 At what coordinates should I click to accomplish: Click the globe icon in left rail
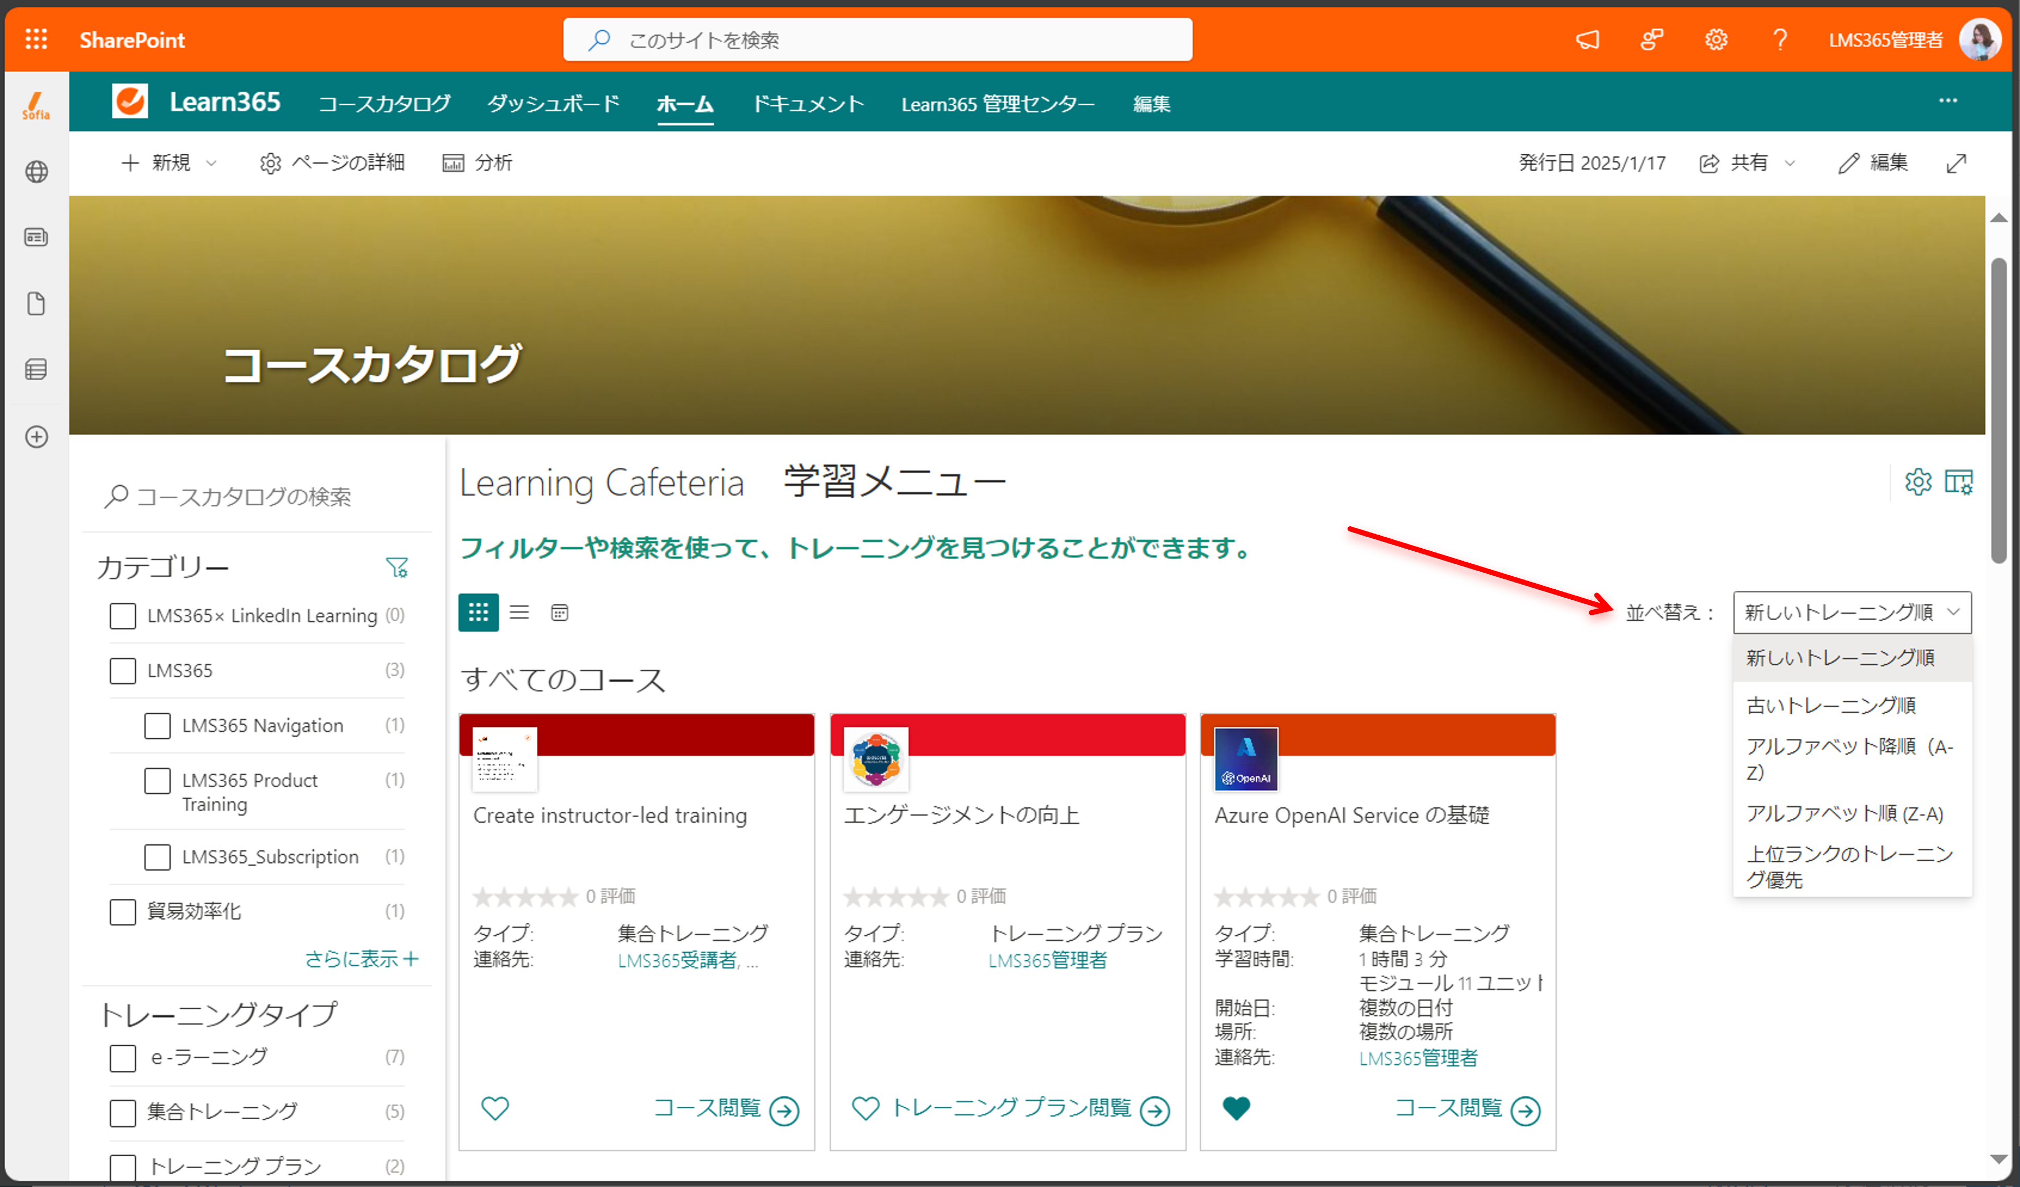point(36,171)
